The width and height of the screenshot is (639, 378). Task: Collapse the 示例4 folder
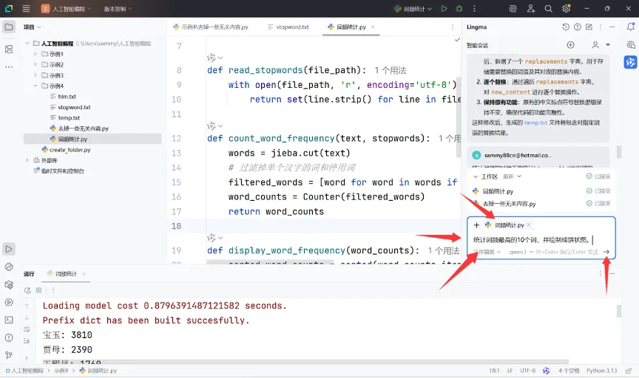[x=35, y=86]
